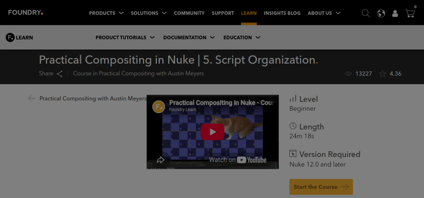Screen dimensions: 424x198
Task: Open the Insights Blog
Action: [282, 13]
